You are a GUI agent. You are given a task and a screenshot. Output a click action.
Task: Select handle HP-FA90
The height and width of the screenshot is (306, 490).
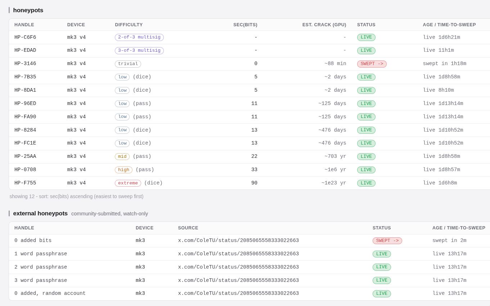(25, 117)
